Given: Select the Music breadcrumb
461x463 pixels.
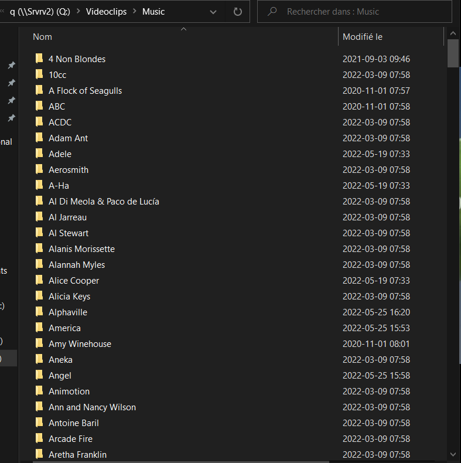Looking at the screenshot, I should [153, 12].
